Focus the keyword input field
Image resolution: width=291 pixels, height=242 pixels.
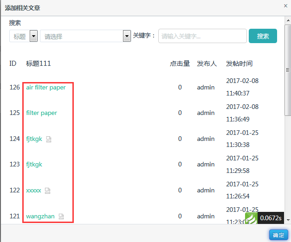(x=202, y=36)
